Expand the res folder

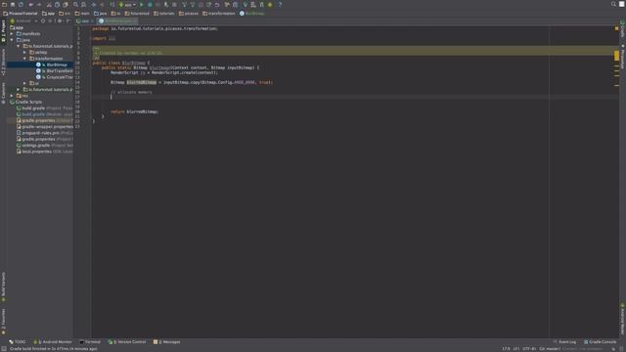pos(12,96)
